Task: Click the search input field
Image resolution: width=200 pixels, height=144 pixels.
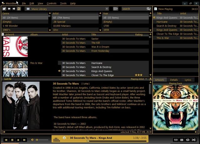Action: [134, 9]
